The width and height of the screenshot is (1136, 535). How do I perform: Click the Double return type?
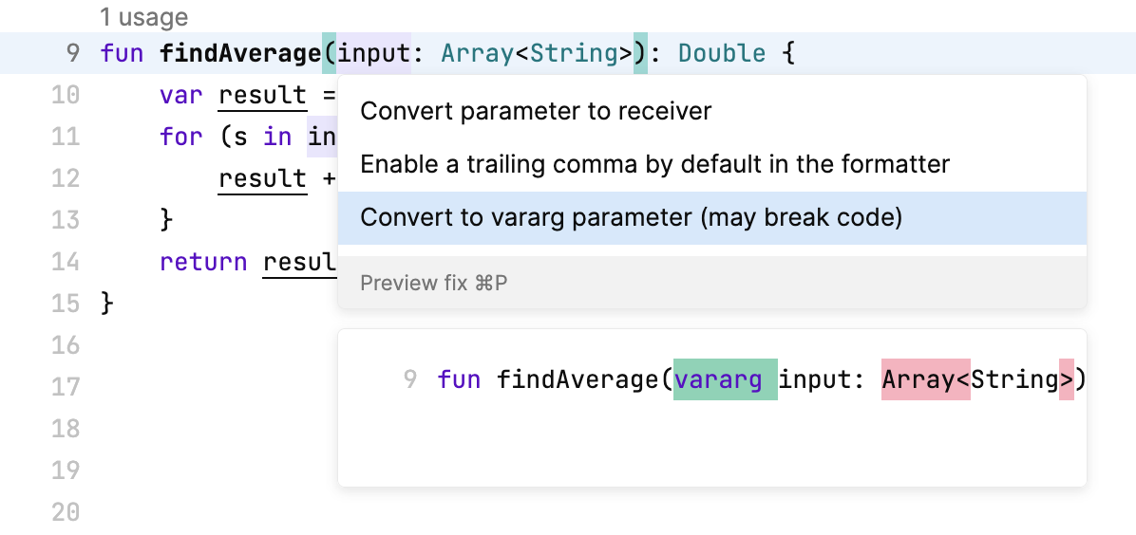721,53
